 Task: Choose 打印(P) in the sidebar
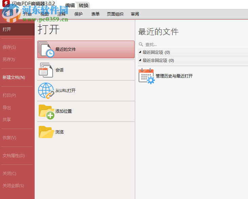(9, 95)
